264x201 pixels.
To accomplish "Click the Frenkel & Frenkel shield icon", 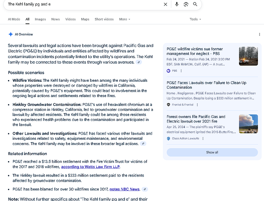I will tap(168, 105).
